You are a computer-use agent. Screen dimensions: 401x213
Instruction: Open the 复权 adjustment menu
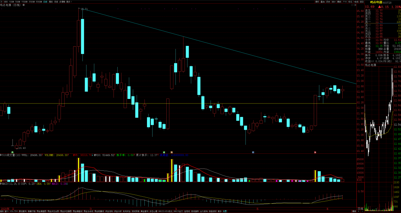[x=317, y=2]
